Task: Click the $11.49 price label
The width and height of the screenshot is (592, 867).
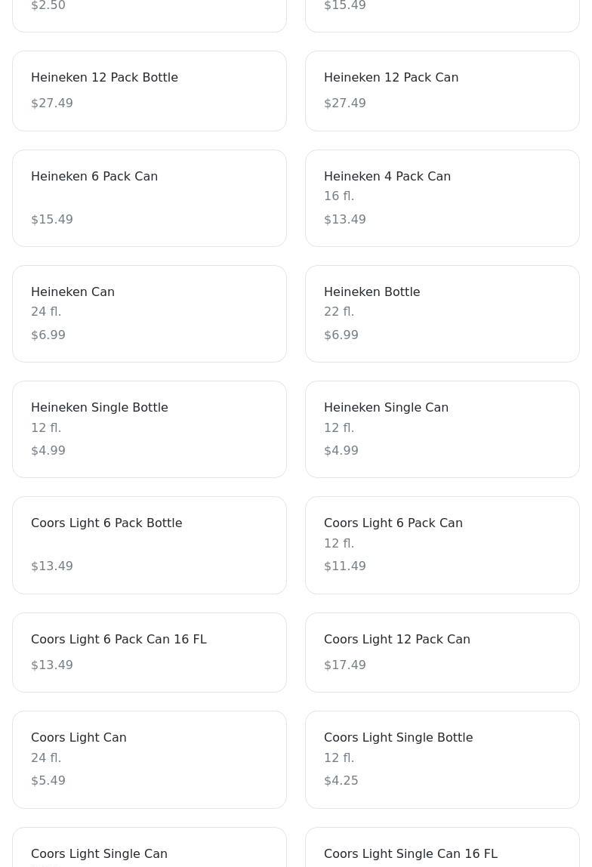Action: point(345,566)
